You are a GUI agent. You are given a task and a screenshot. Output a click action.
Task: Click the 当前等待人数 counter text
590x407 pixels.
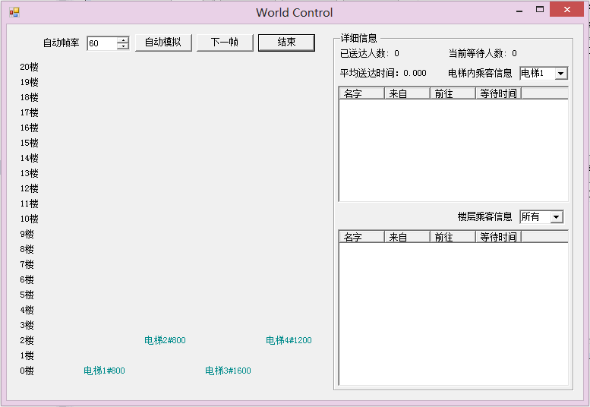pos(482,53)
